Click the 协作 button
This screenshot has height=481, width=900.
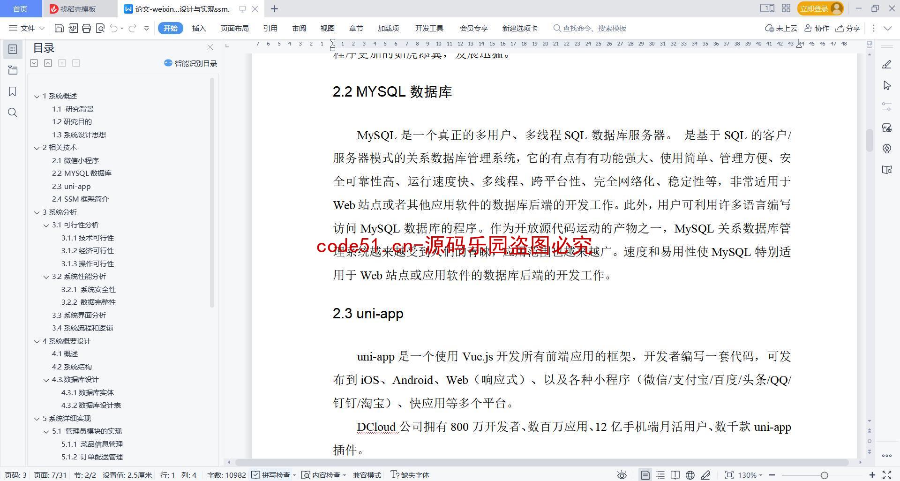tap(817, 28)
